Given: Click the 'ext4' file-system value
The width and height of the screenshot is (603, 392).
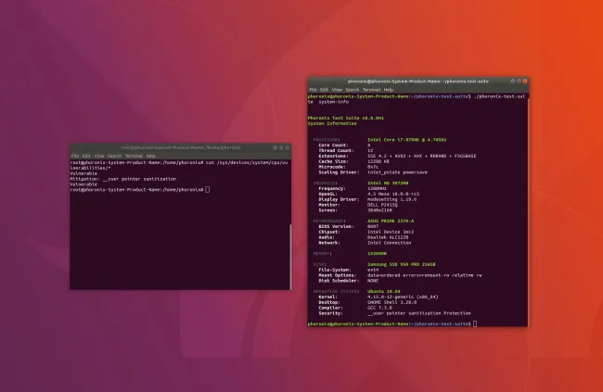Looking at the screenshot, I should 373,270.
